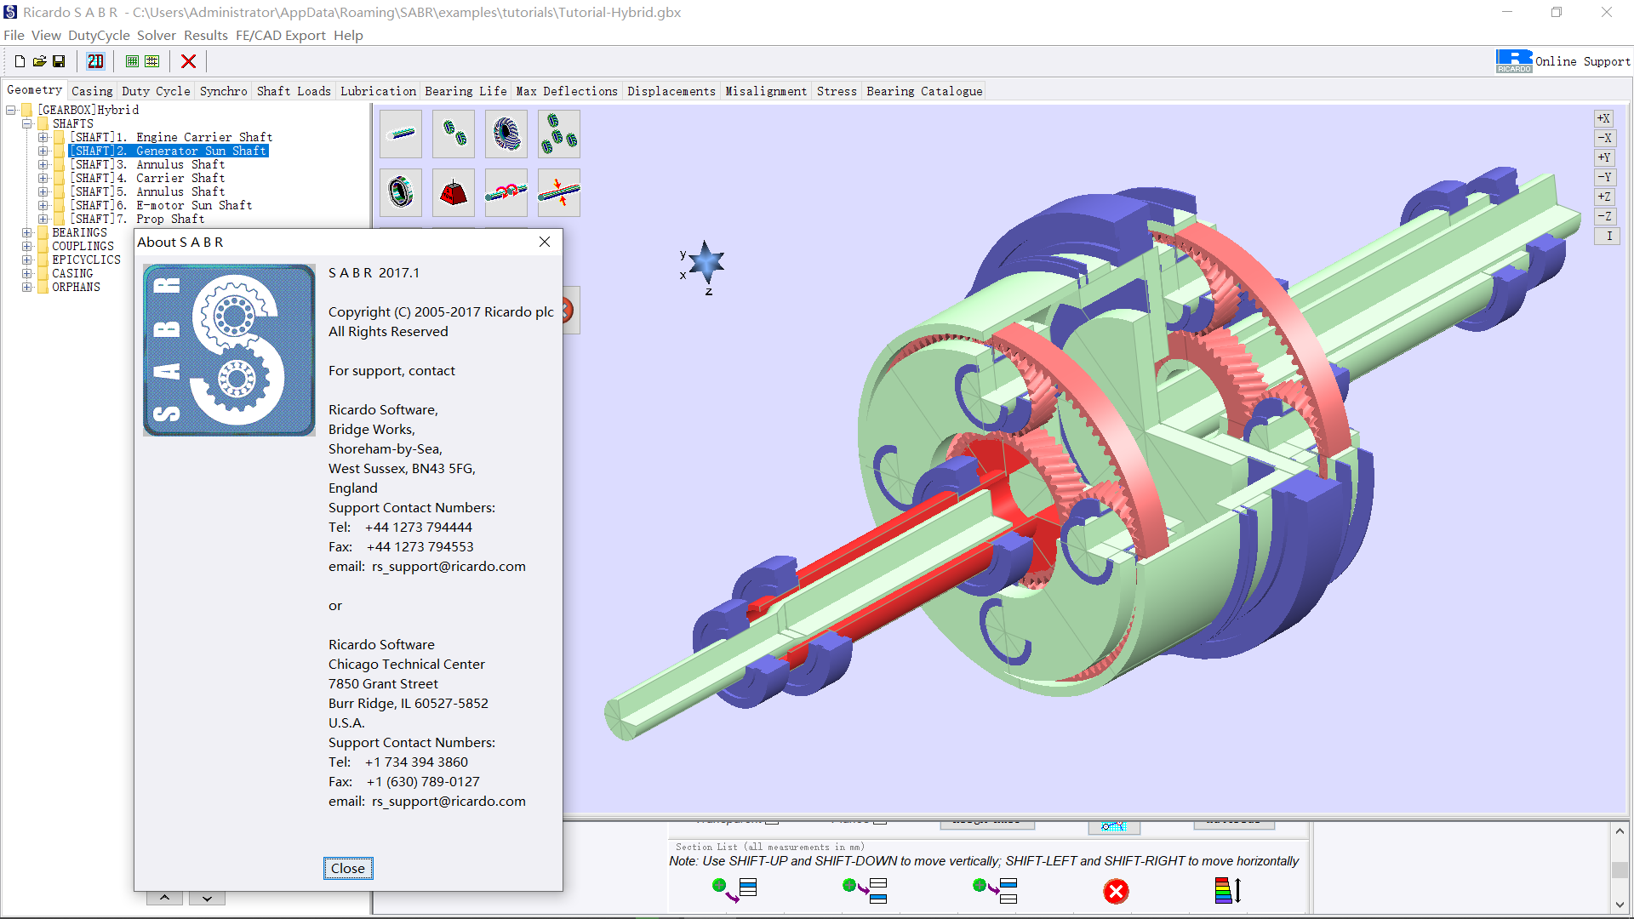Click the red circle delete section icon
The image size is (1634, 919).
(x=1116, y=891)
